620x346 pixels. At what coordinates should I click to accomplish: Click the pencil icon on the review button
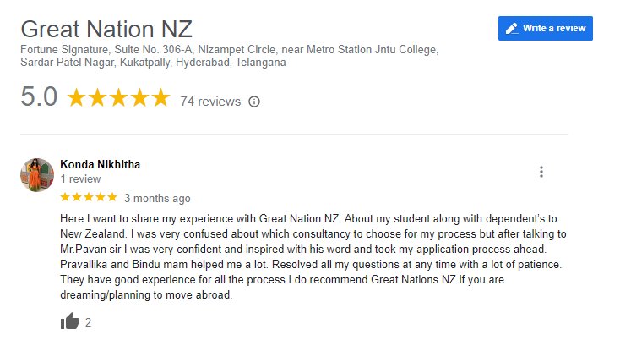511,28
